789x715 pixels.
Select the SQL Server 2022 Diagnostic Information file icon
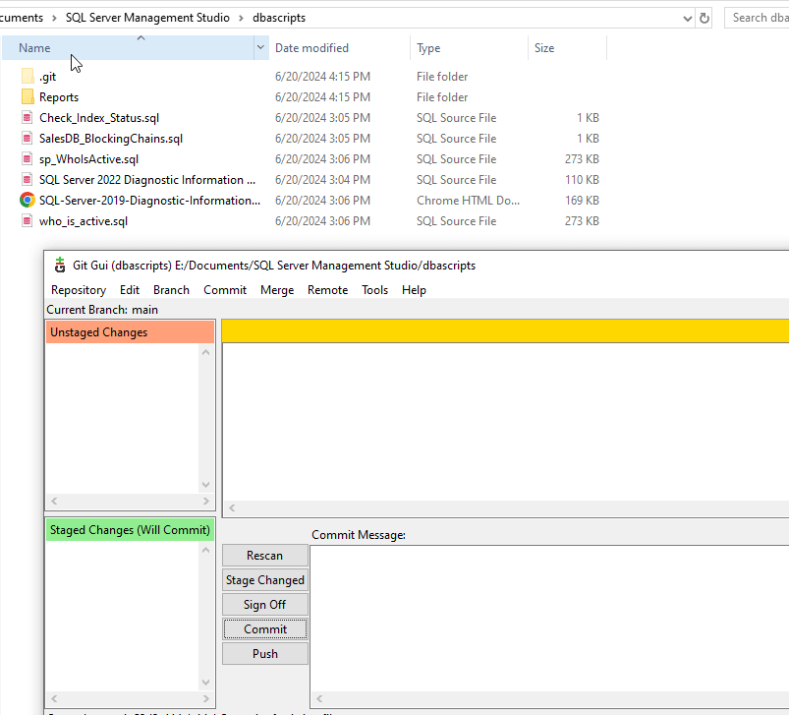click(28, 180)
